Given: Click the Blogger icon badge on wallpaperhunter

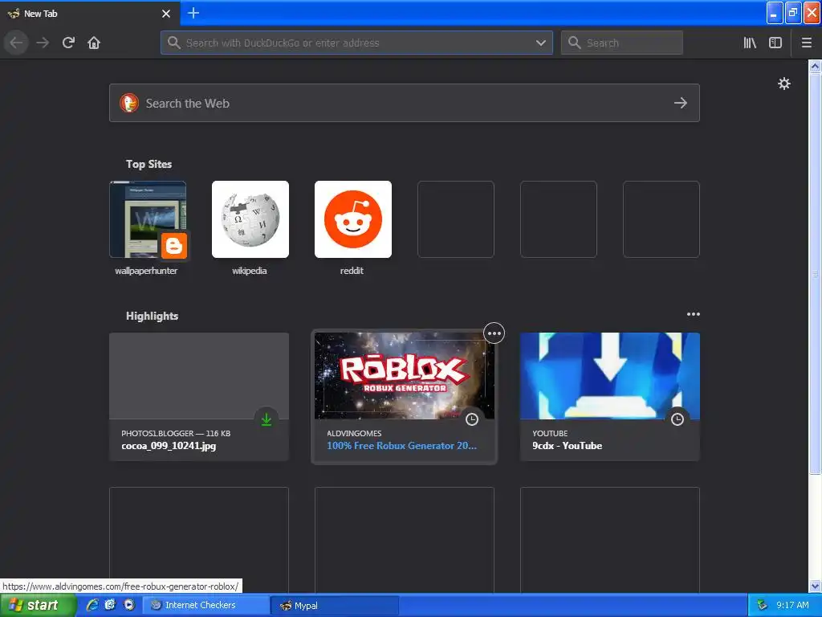Looking at the screenshot, I should [x=174, y=246].
